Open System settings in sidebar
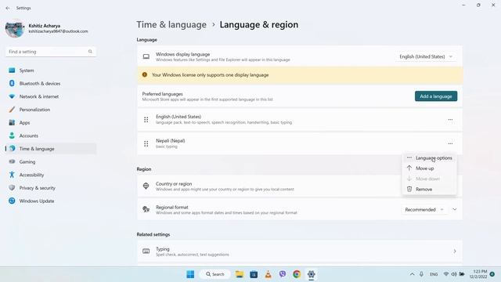 click(x=50, y=70)
